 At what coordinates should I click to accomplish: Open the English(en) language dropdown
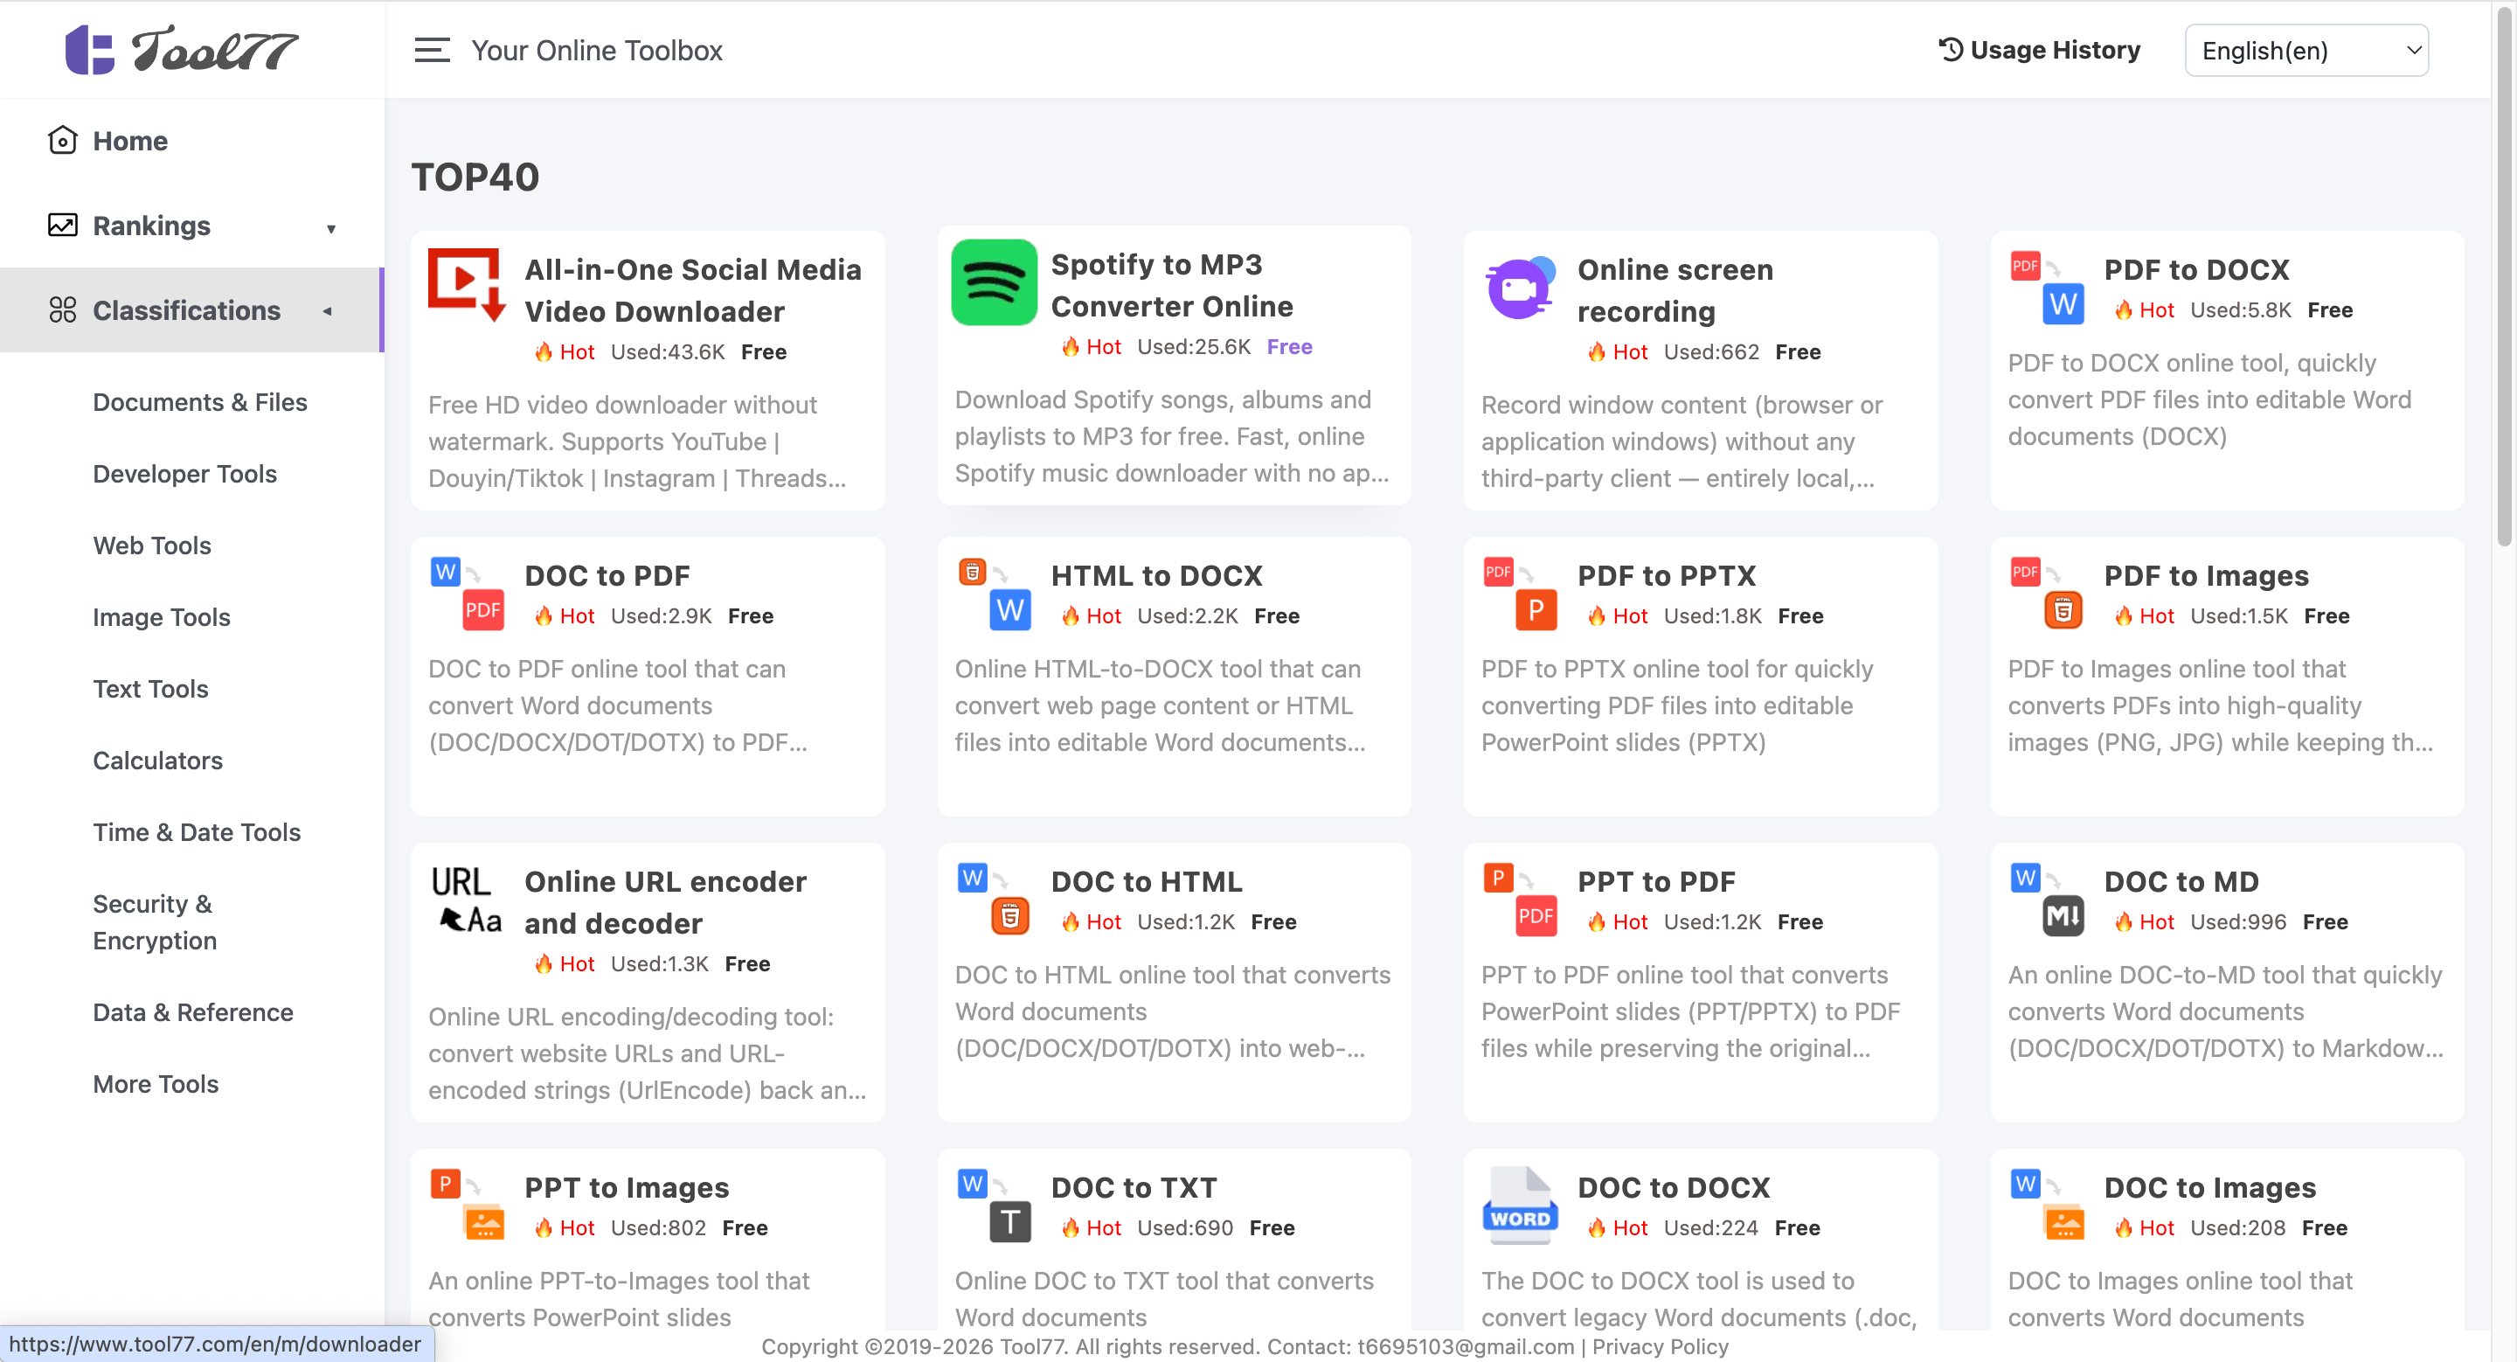2307,50
